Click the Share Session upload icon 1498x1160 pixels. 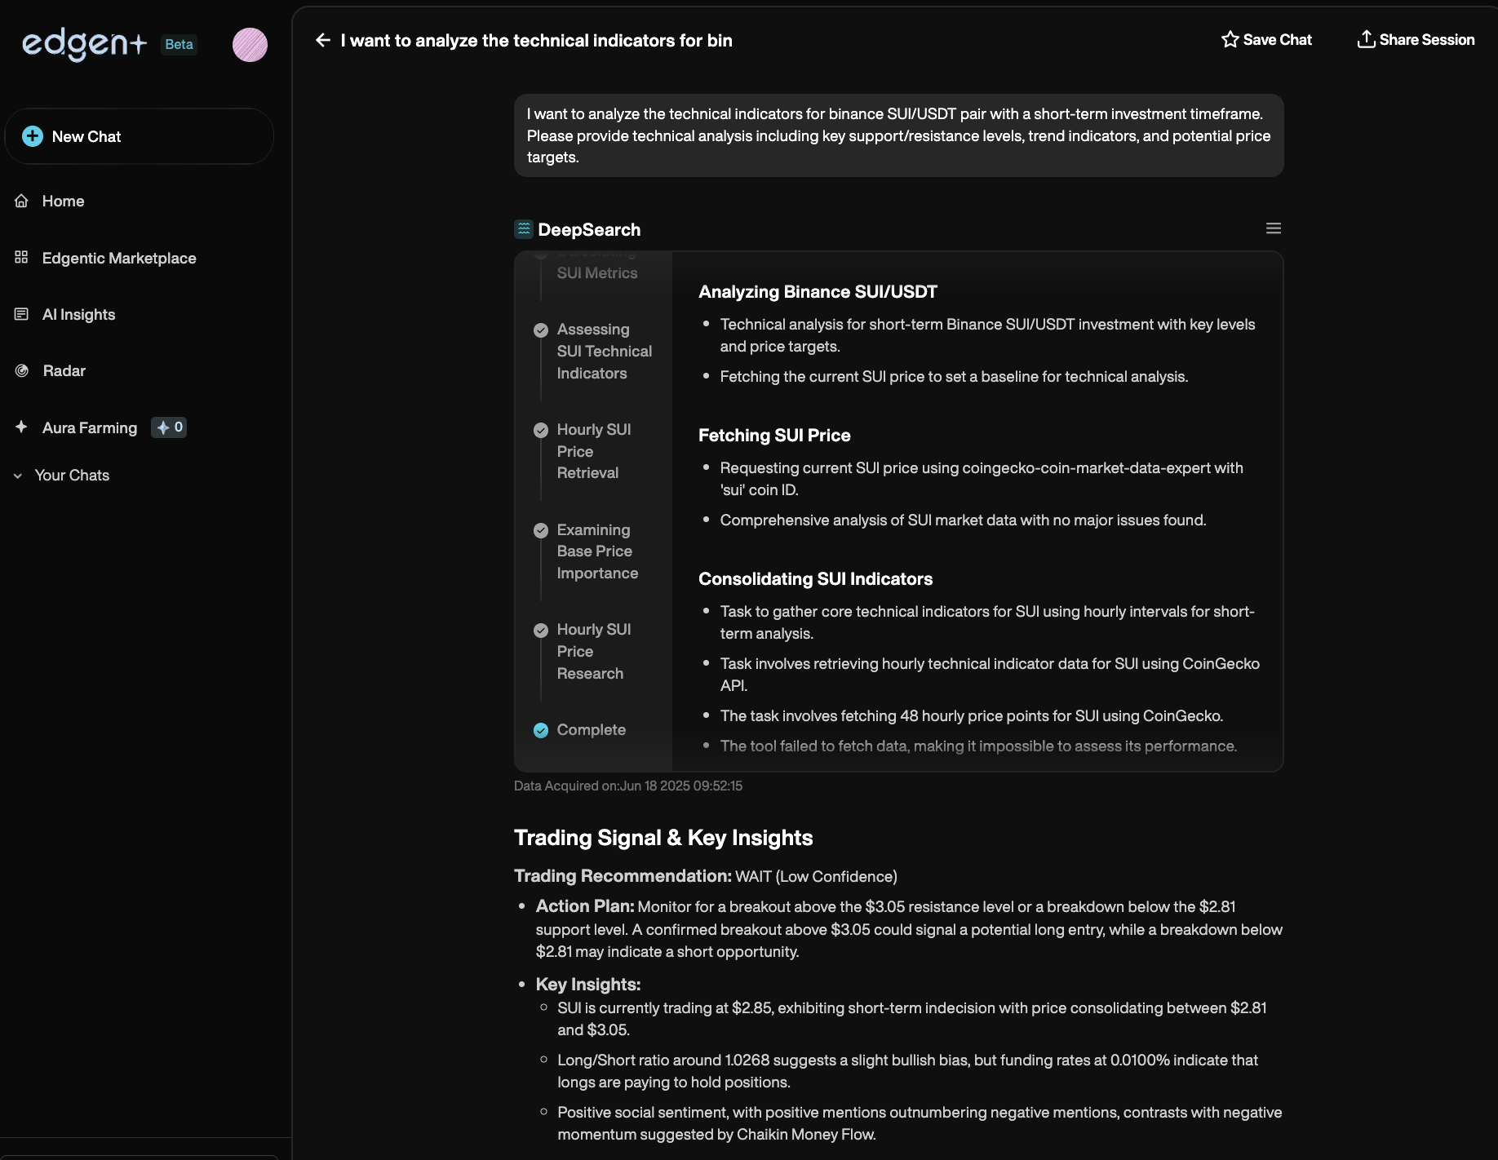[x=1366, y=39]
